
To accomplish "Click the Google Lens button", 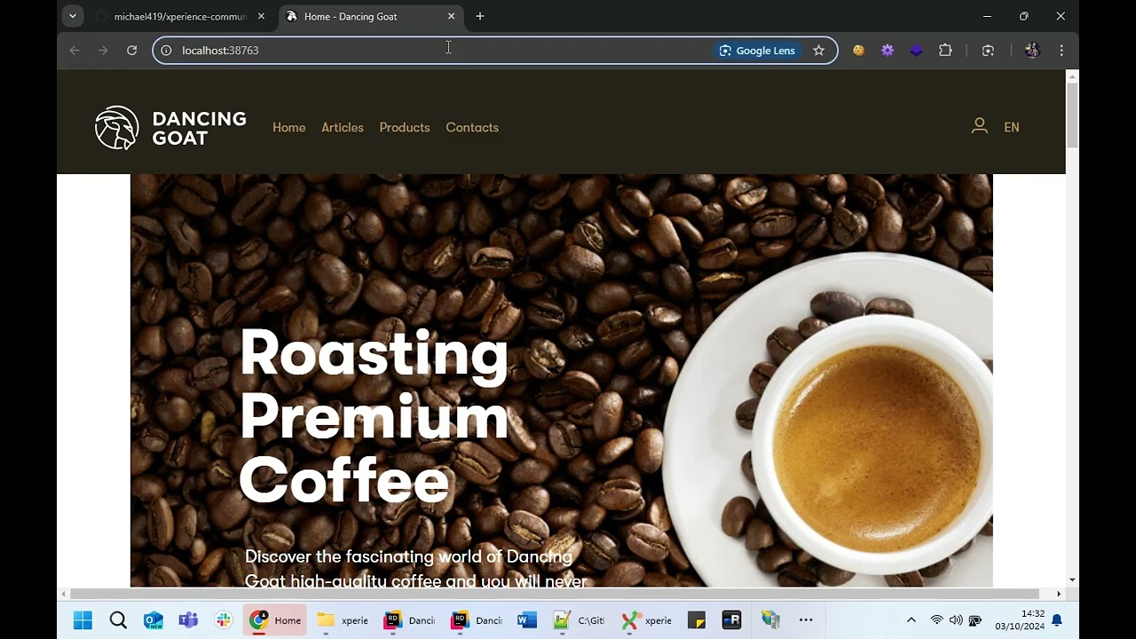I will [x=757, y=51].
